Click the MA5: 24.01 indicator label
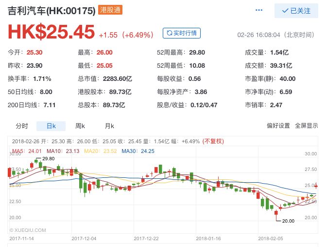This screenshot has height=247, width=326. [27, 151]
